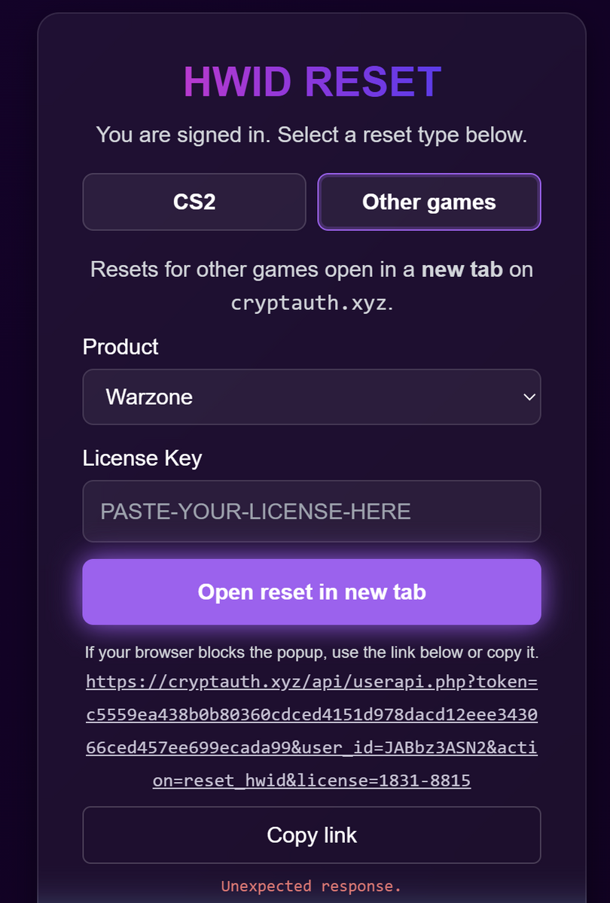The height and width of the screenshot is (903, 610).
Task: Open the Product dropdown showing Warzone
Action: [x=311, y=397]
